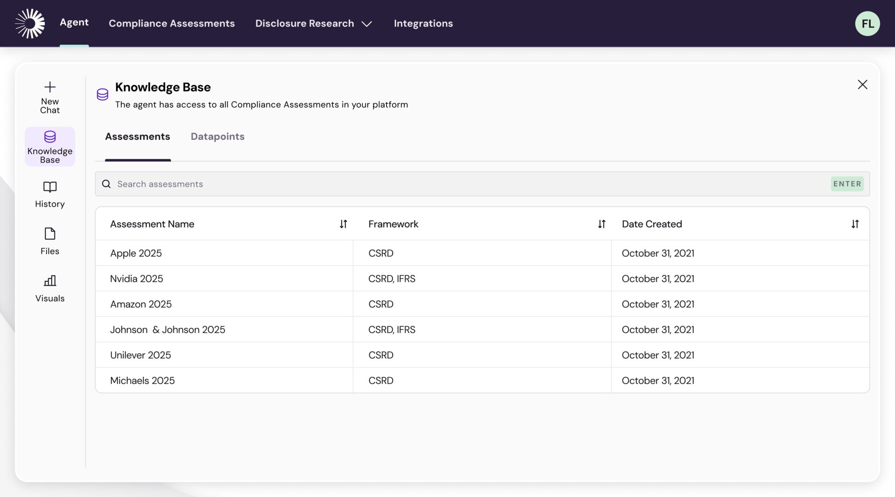
Task: Click the New Chat plus icon
Action: [50, 87]
